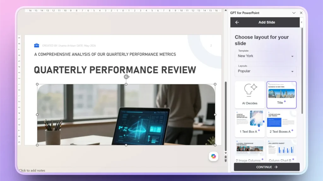Select the Column Chart B layout
323x181 pixels.
pos(281,151)
